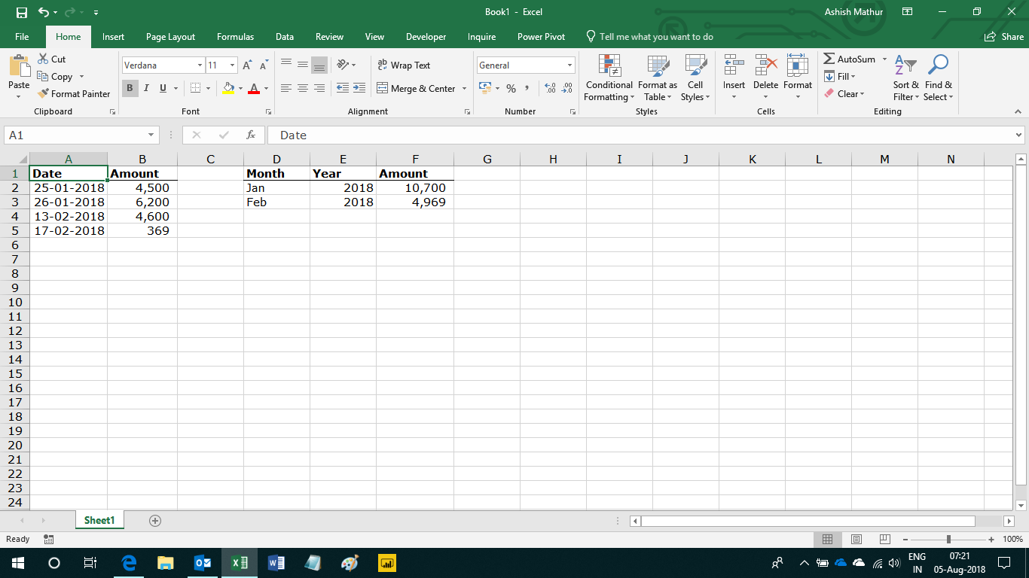Expand the formula bar
This screenshot has height=578, width=1029.
[1019, 135]
